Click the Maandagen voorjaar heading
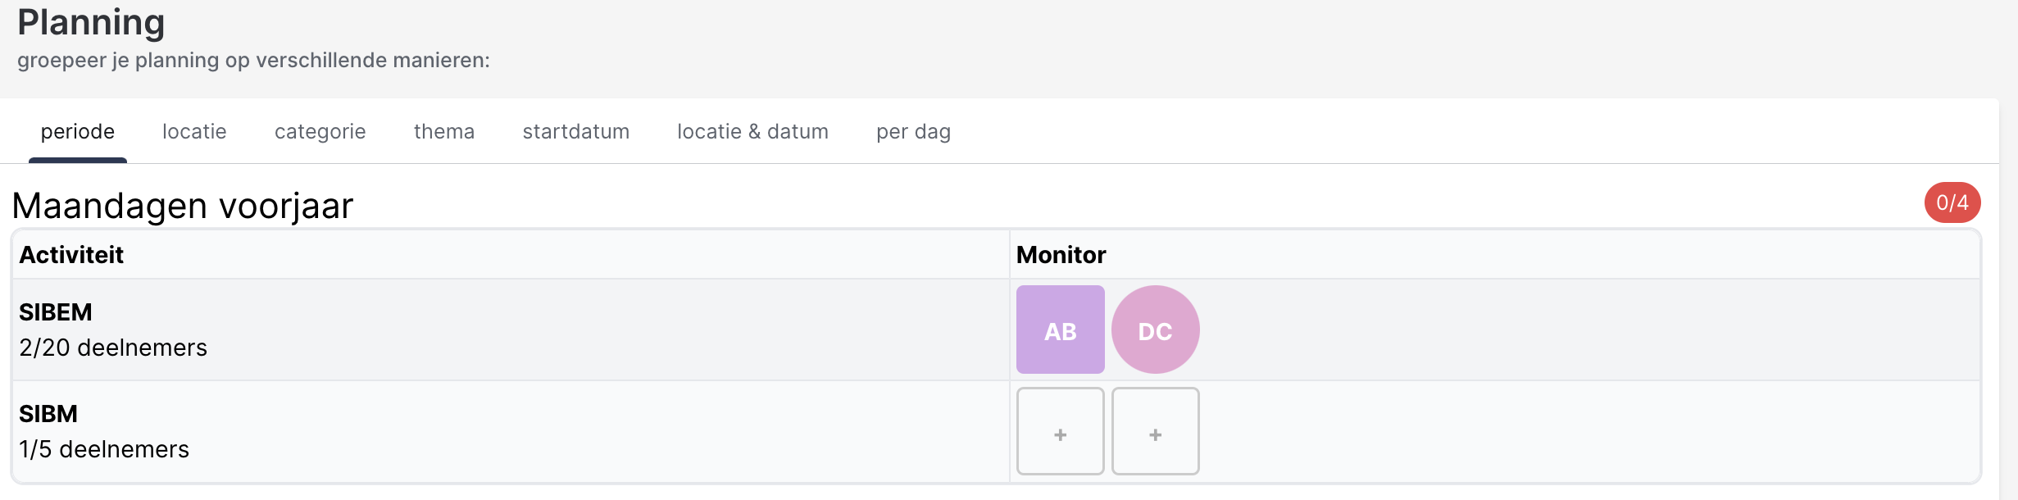2018x500 pixels. [183, 206]
